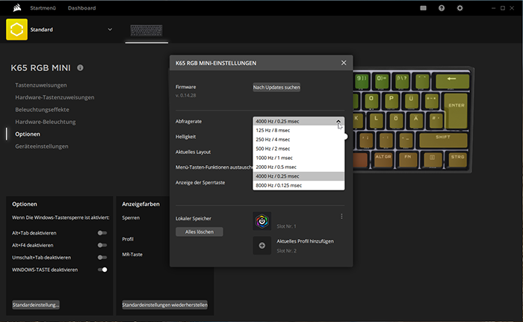This screenshot has width=523, height=322.
Task: Click the Sperren label in Anzeigefarben
Action: [x=131, y=217]
